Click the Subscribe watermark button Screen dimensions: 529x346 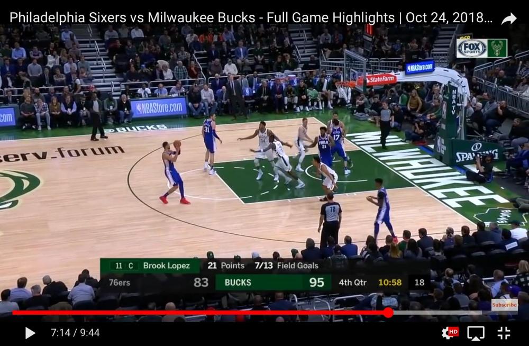[x=504, y=305]
